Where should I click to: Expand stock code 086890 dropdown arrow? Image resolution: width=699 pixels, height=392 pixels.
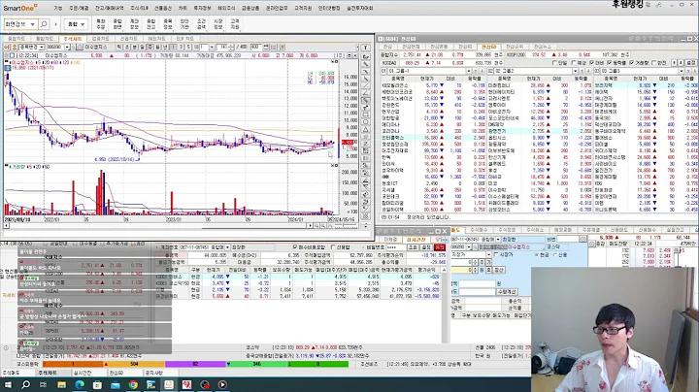click(67, 47)
